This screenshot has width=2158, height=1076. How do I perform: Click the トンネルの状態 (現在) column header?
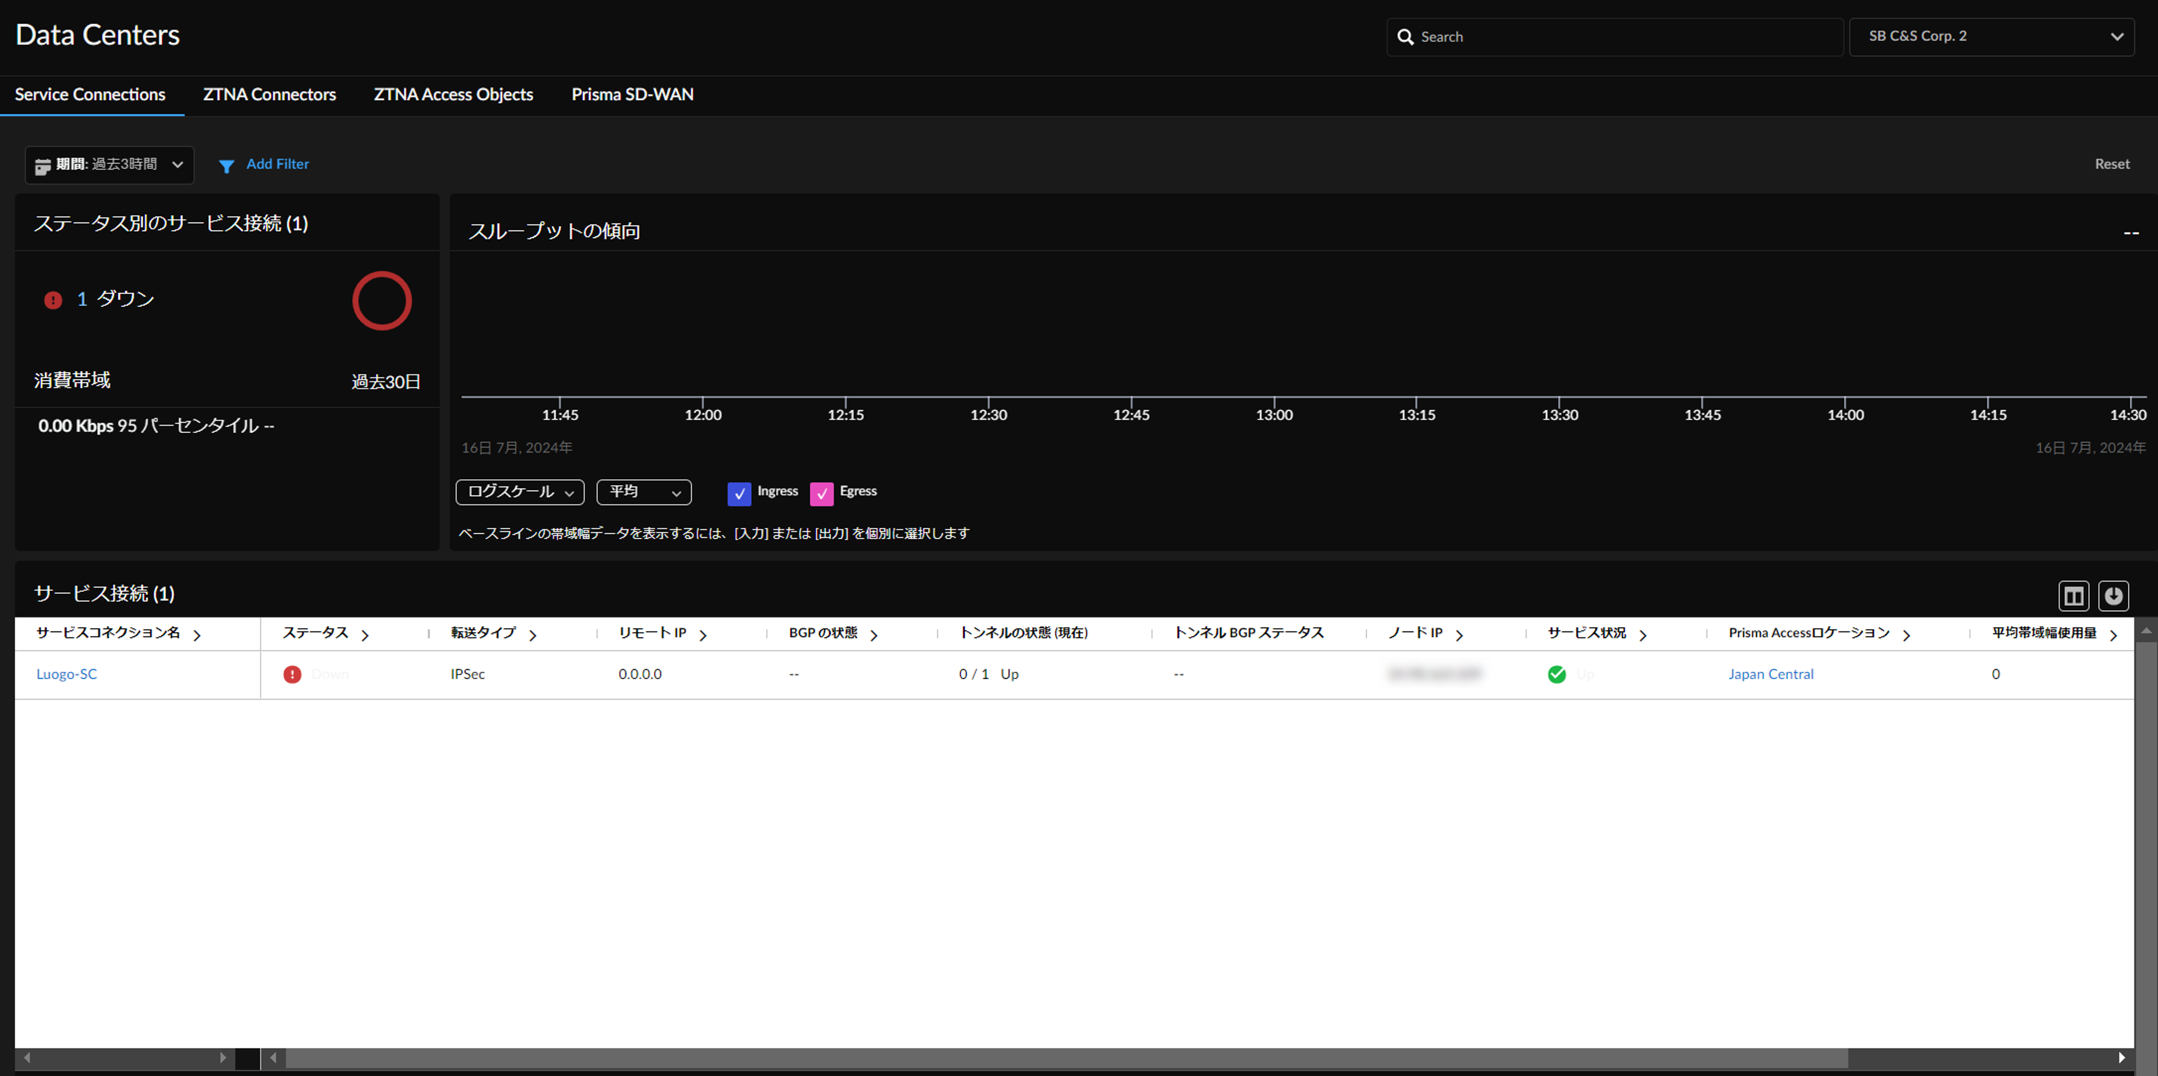(1024, 633)
